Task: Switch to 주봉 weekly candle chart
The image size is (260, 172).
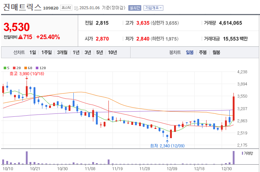Action: 203,52
